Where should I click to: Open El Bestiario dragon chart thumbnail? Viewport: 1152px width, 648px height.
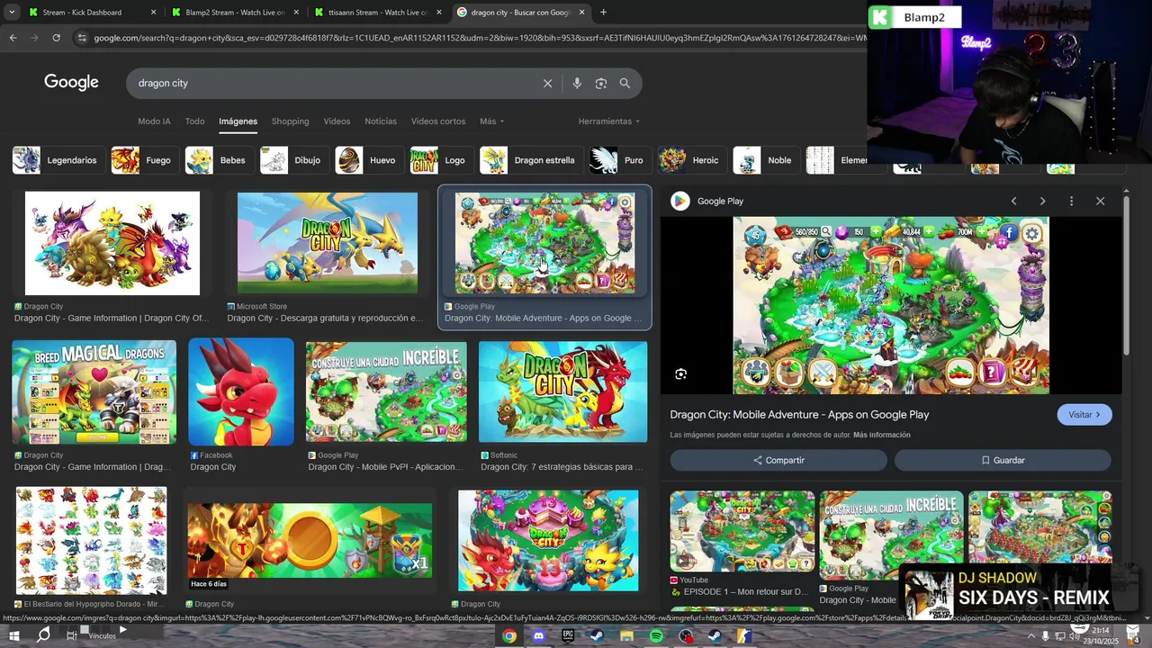point(91,541)
